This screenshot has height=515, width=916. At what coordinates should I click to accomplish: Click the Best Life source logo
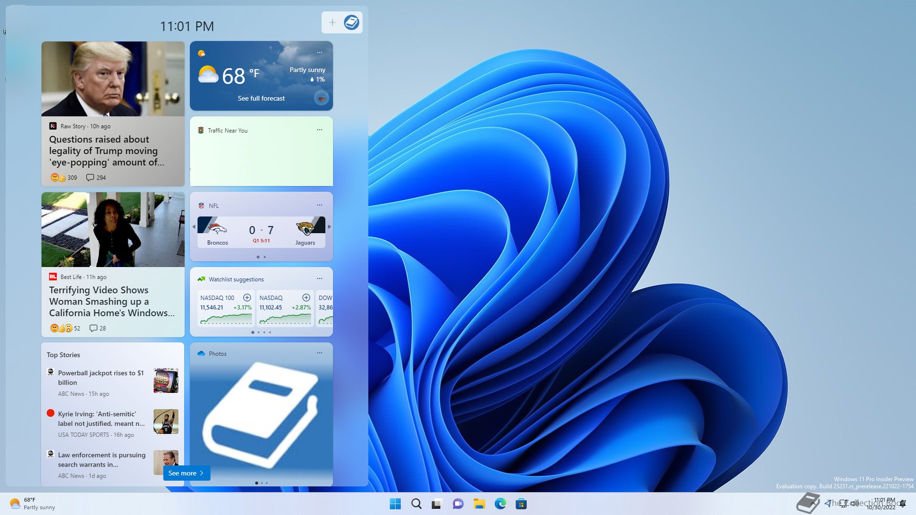pyautogui.click(x=53, y=277)
